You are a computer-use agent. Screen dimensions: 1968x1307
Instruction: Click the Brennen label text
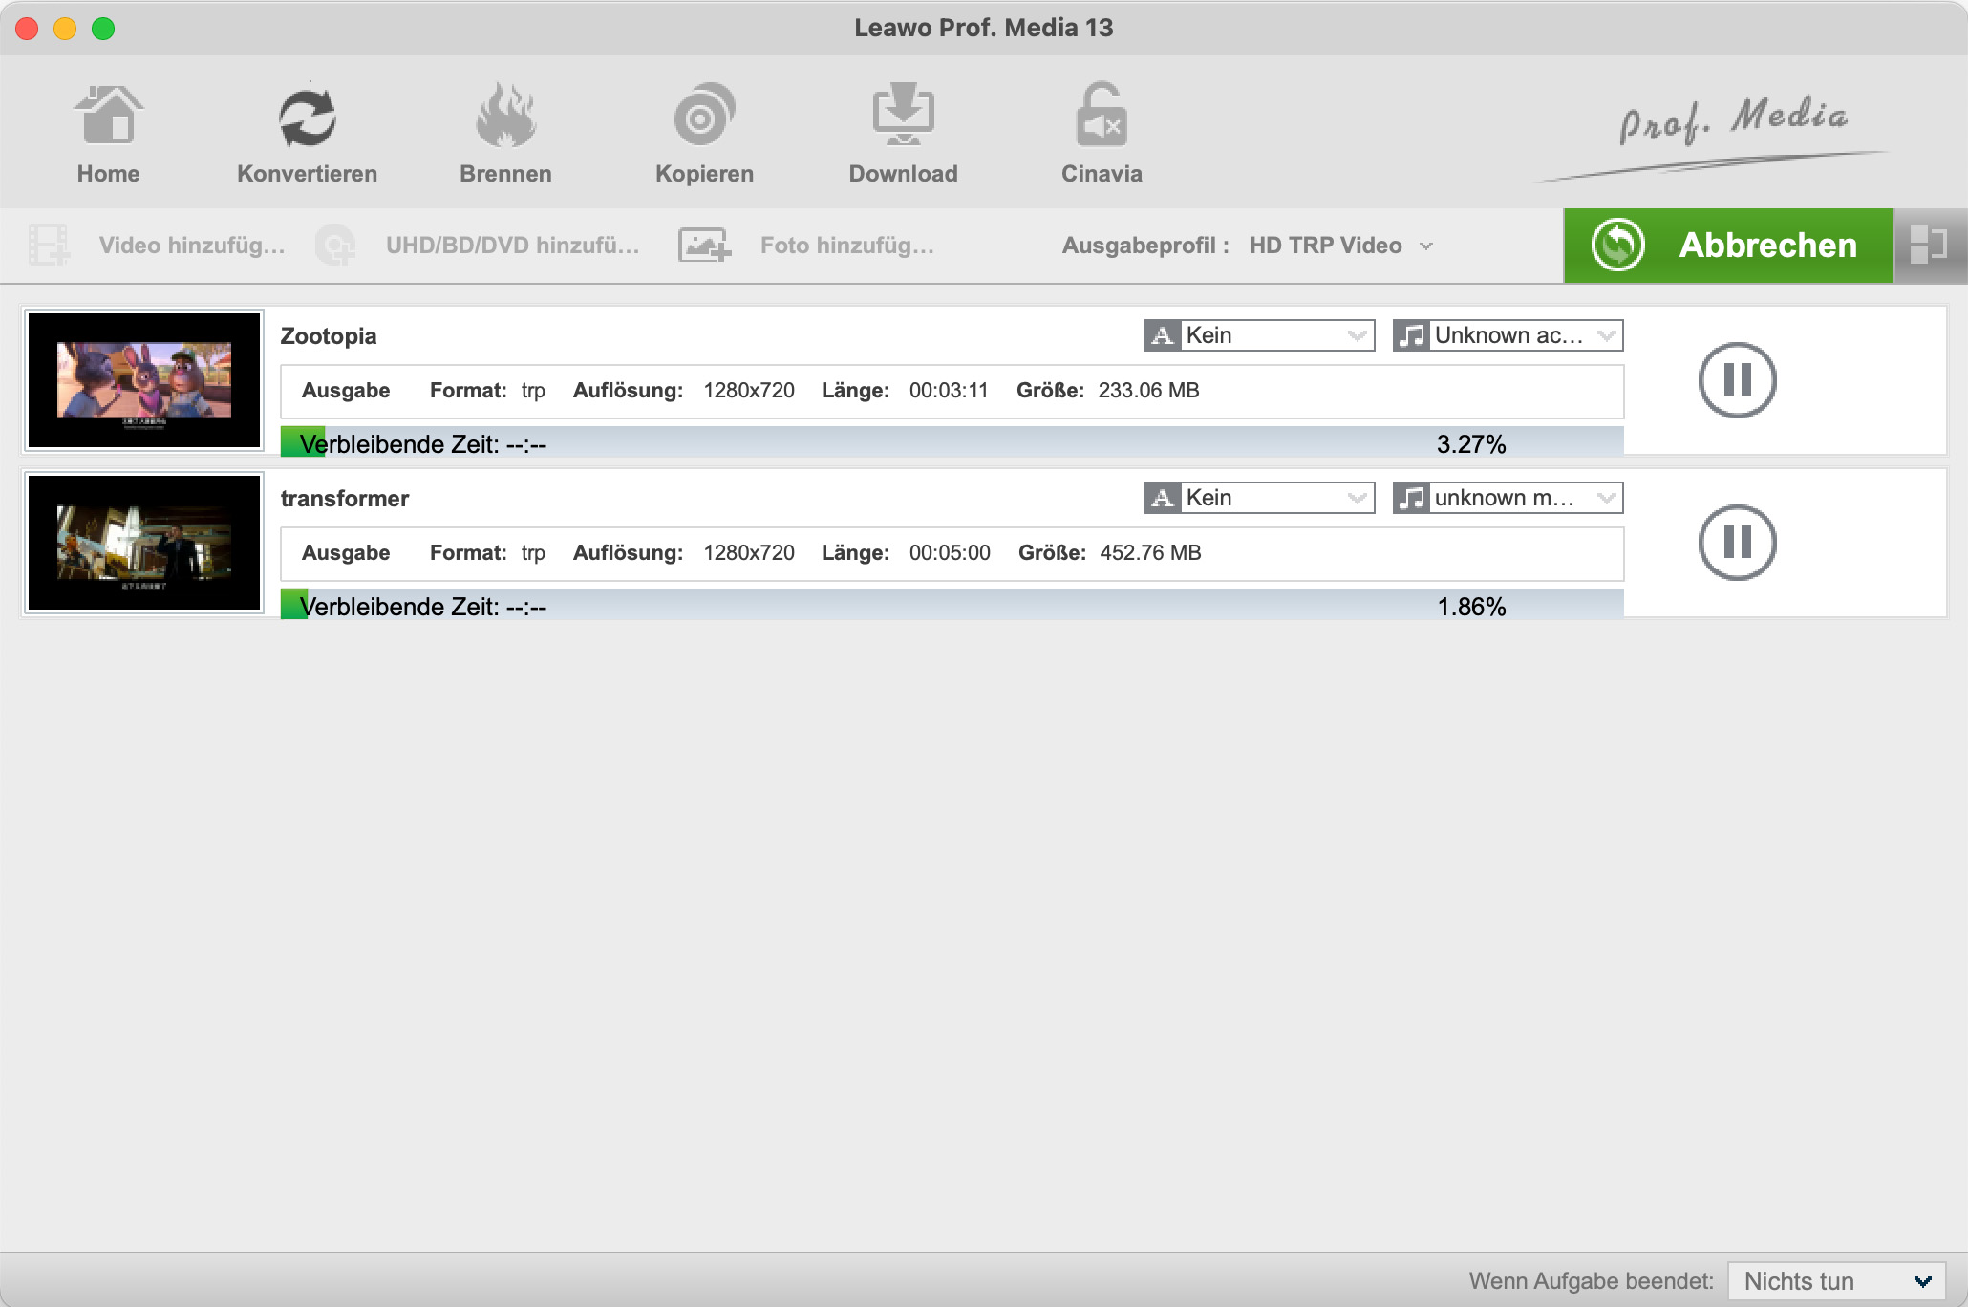(x=505, y=174)
